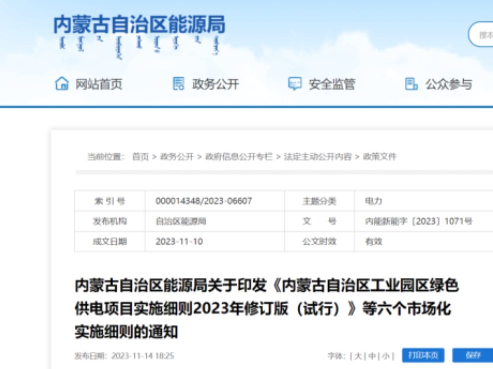The image size is (493, 369).
Task: Set font size to 小
Action: coord(386,356)
